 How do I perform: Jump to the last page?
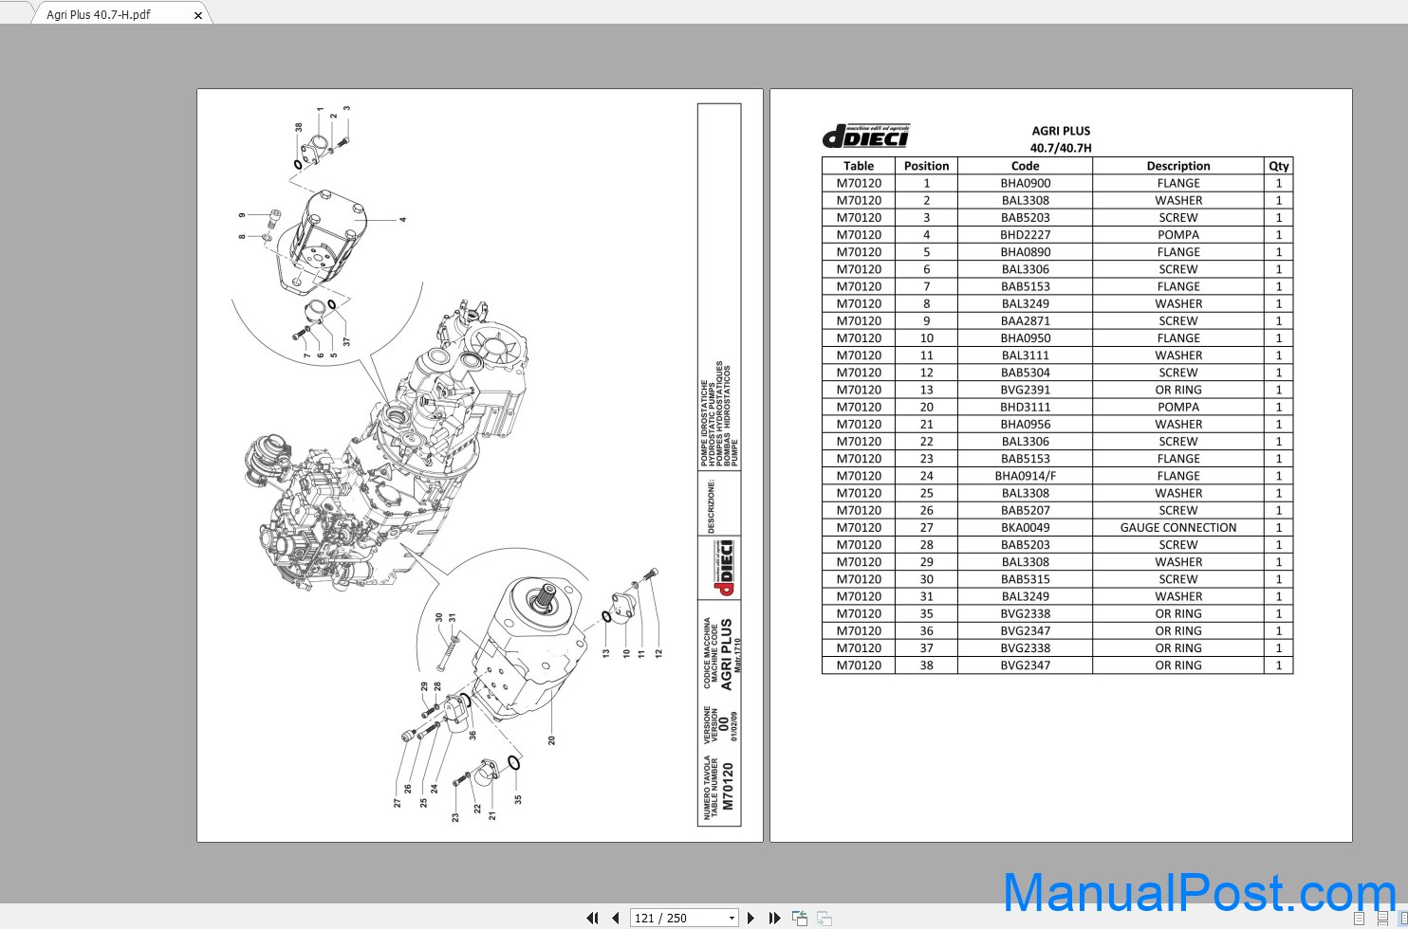tap(774, 918)
